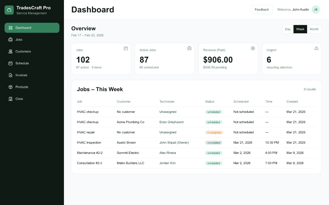The width and height of the screenshot is (329, 205).
Task: Click the JS avatar in the header
Action: (316, 10)
